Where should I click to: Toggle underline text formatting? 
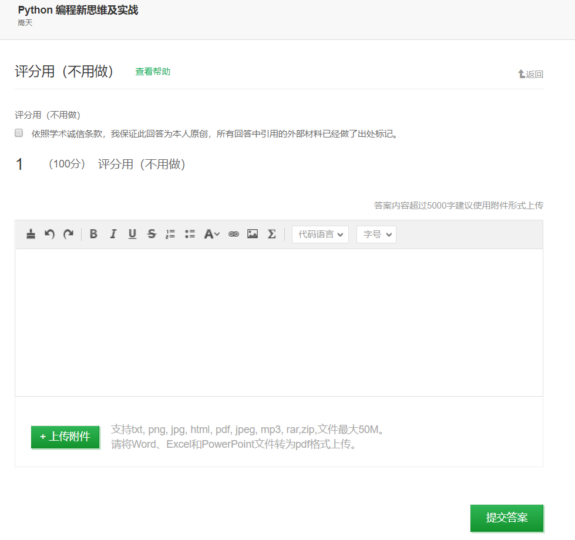(x=132, y=234)
